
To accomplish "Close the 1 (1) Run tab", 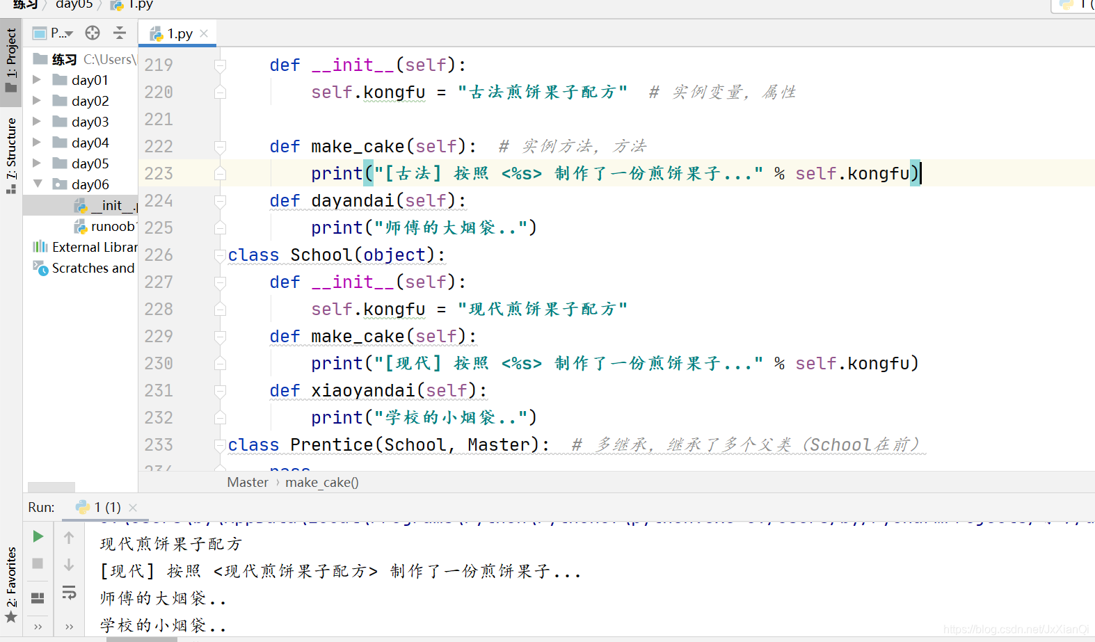I will pyautogui.click(x=133, y=507).
